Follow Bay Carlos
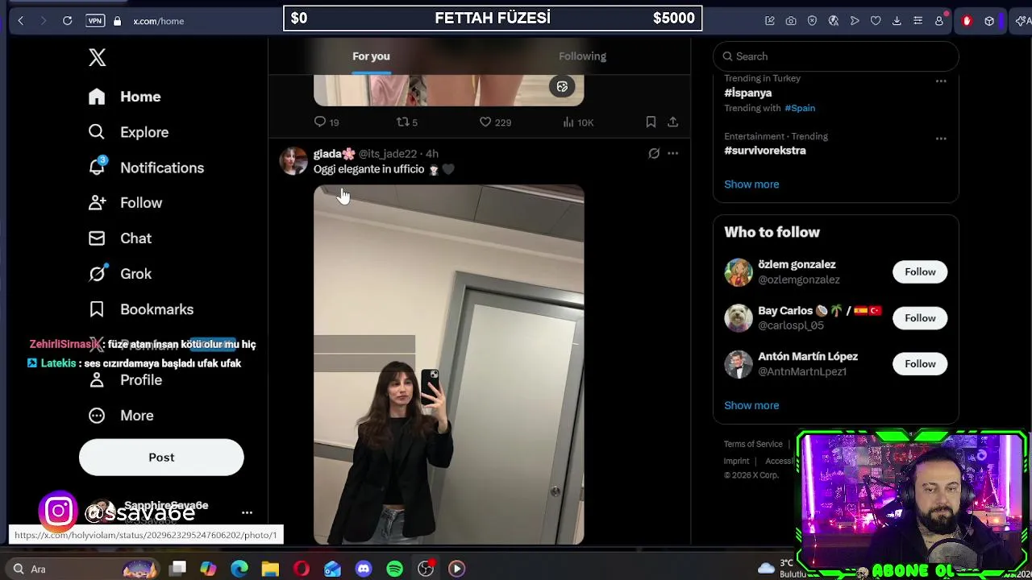The image size is (1032, 580). [x=920, y=318]
